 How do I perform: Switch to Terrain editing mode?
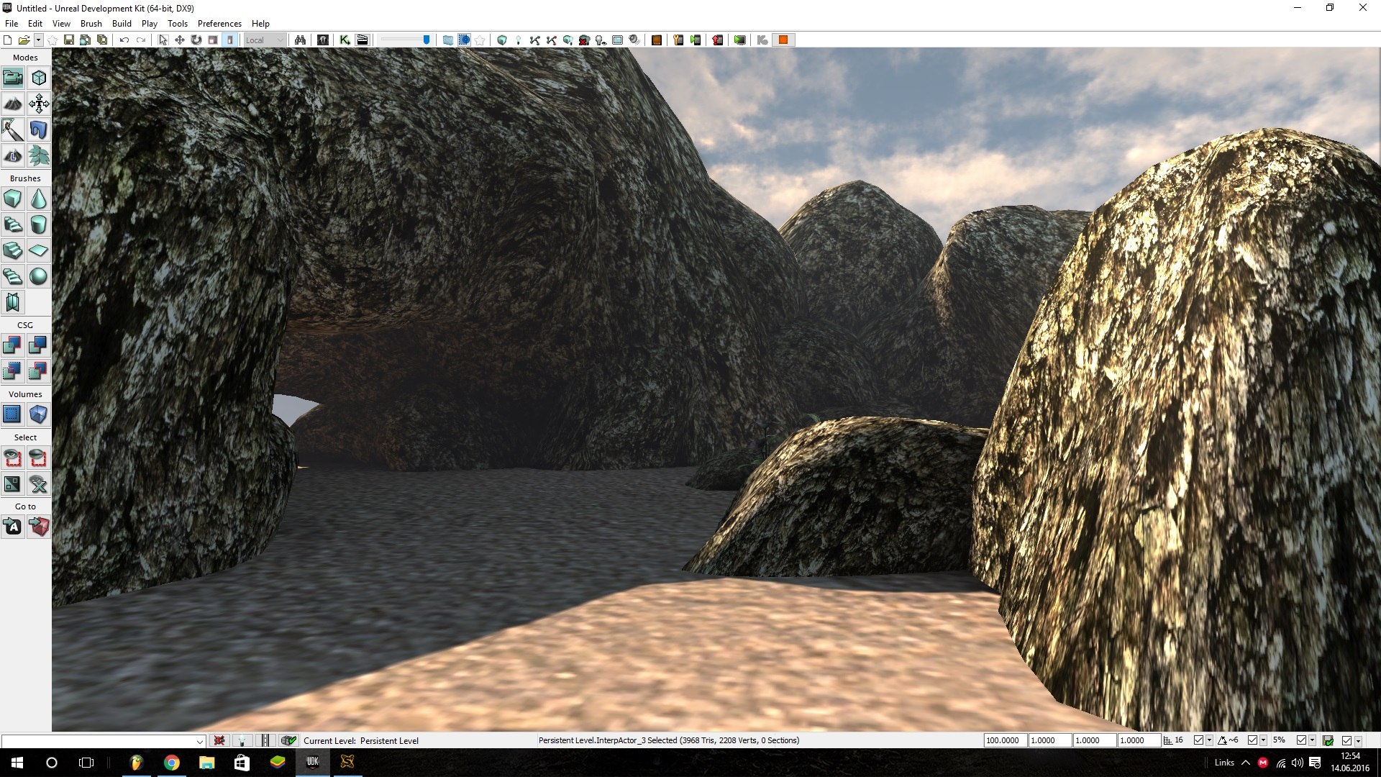click(x=12, y=104)
